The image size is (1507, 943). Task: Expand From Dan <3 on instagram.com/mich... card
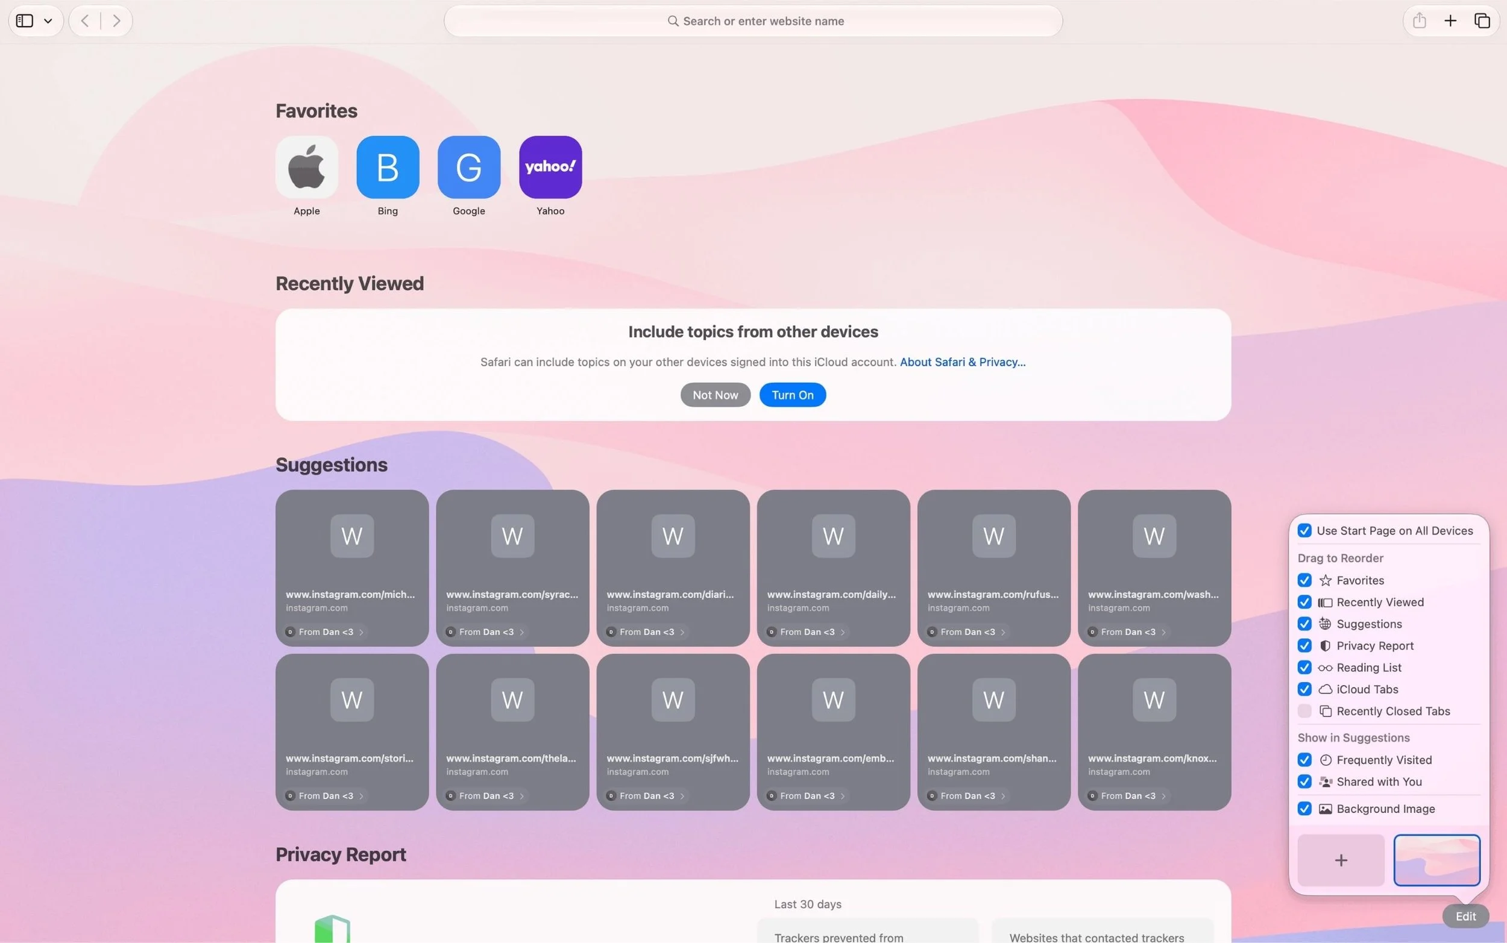point(325,632)
